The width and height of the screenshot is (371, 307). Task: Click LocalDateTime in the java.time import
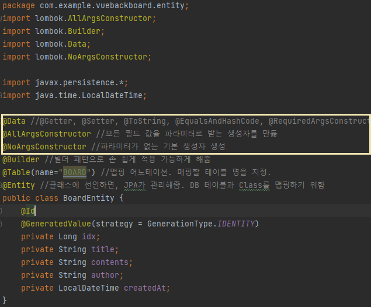coord(112,95)
